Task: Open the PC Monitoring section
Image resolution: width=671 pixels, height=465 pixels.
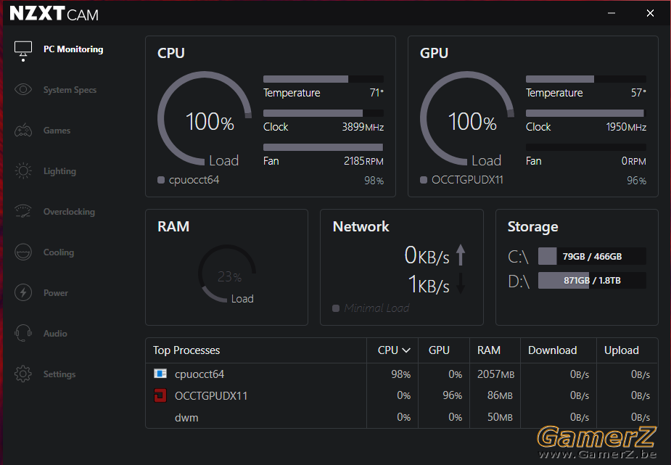Action: 73,49
